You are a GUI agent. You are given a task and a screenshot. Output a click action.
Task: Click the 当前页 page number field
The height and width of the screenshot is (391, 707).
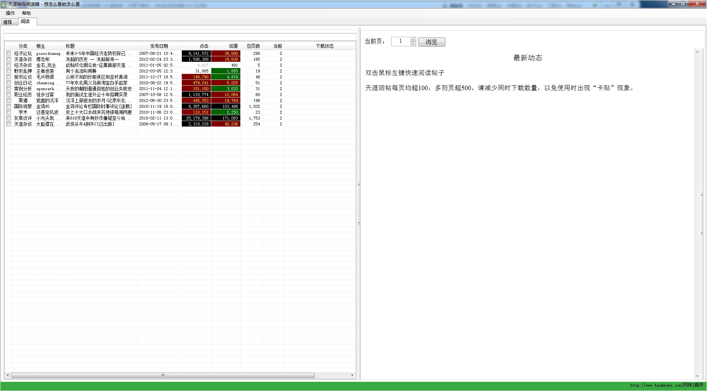click(400, 41)
